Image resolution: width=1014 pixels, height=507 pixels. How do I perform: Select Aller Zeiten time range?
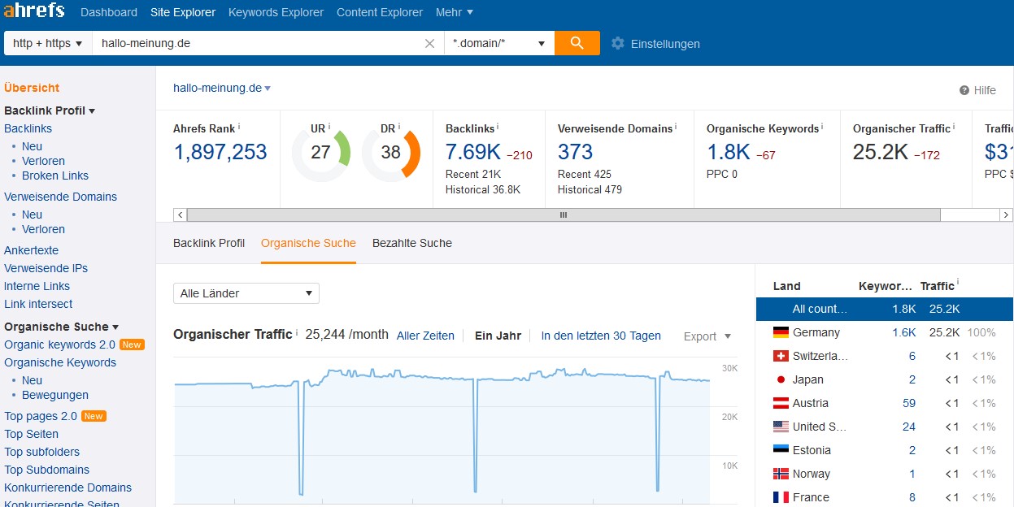pos(425,336)
